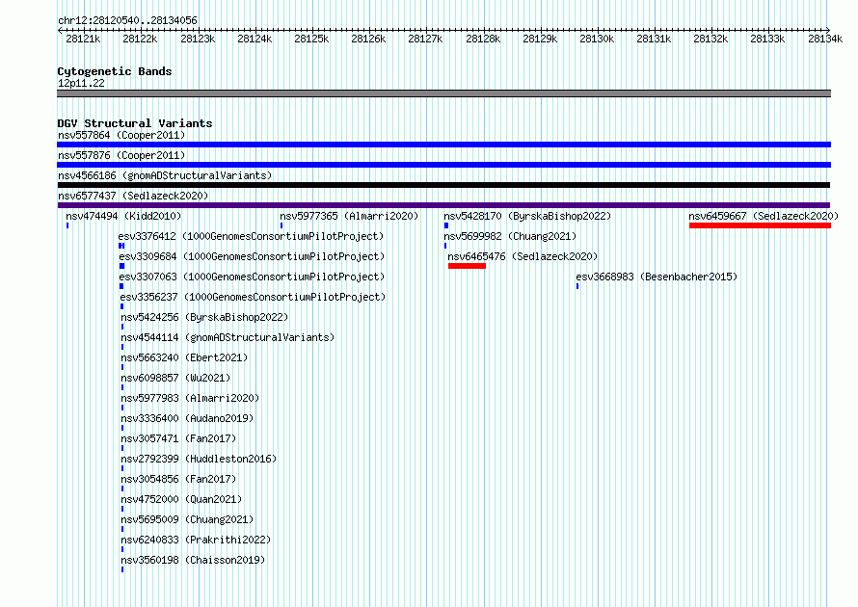Select the red bar under nsv6465476
This screenshot has height=607, width=858.
(467, 266)
